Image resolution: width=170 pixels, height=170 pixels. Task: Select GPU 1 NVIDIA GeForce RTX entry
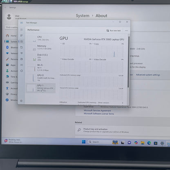40,88
